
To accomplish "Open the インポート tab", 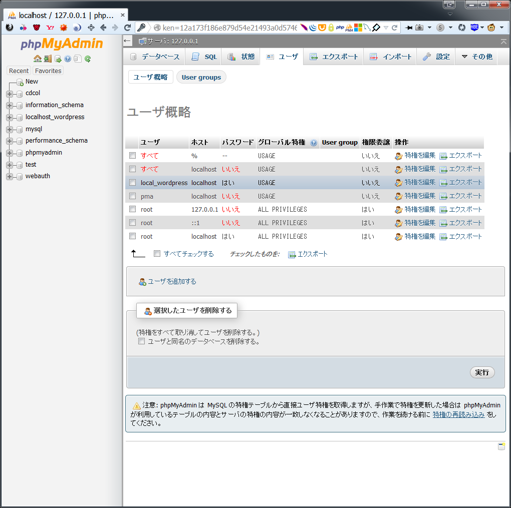I will [x=391, y=57].
